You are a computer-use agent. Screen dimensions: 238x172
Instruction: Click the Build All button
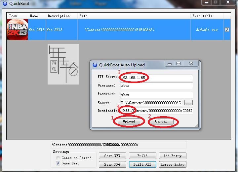click(x=142, y=164)
